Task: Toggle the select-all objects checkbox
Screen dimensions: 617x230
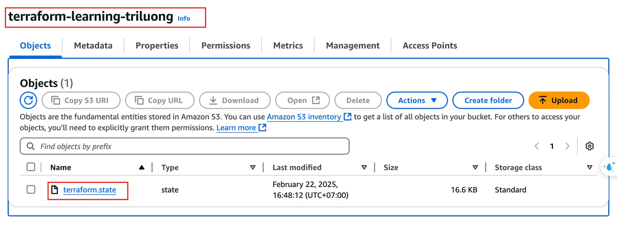Action: click(x=31, y=167)
